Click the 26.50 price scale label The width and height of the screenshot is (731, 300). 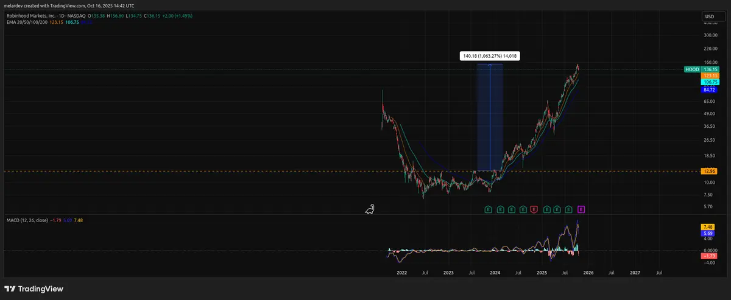pyautogui.click(x=708, y=141)
